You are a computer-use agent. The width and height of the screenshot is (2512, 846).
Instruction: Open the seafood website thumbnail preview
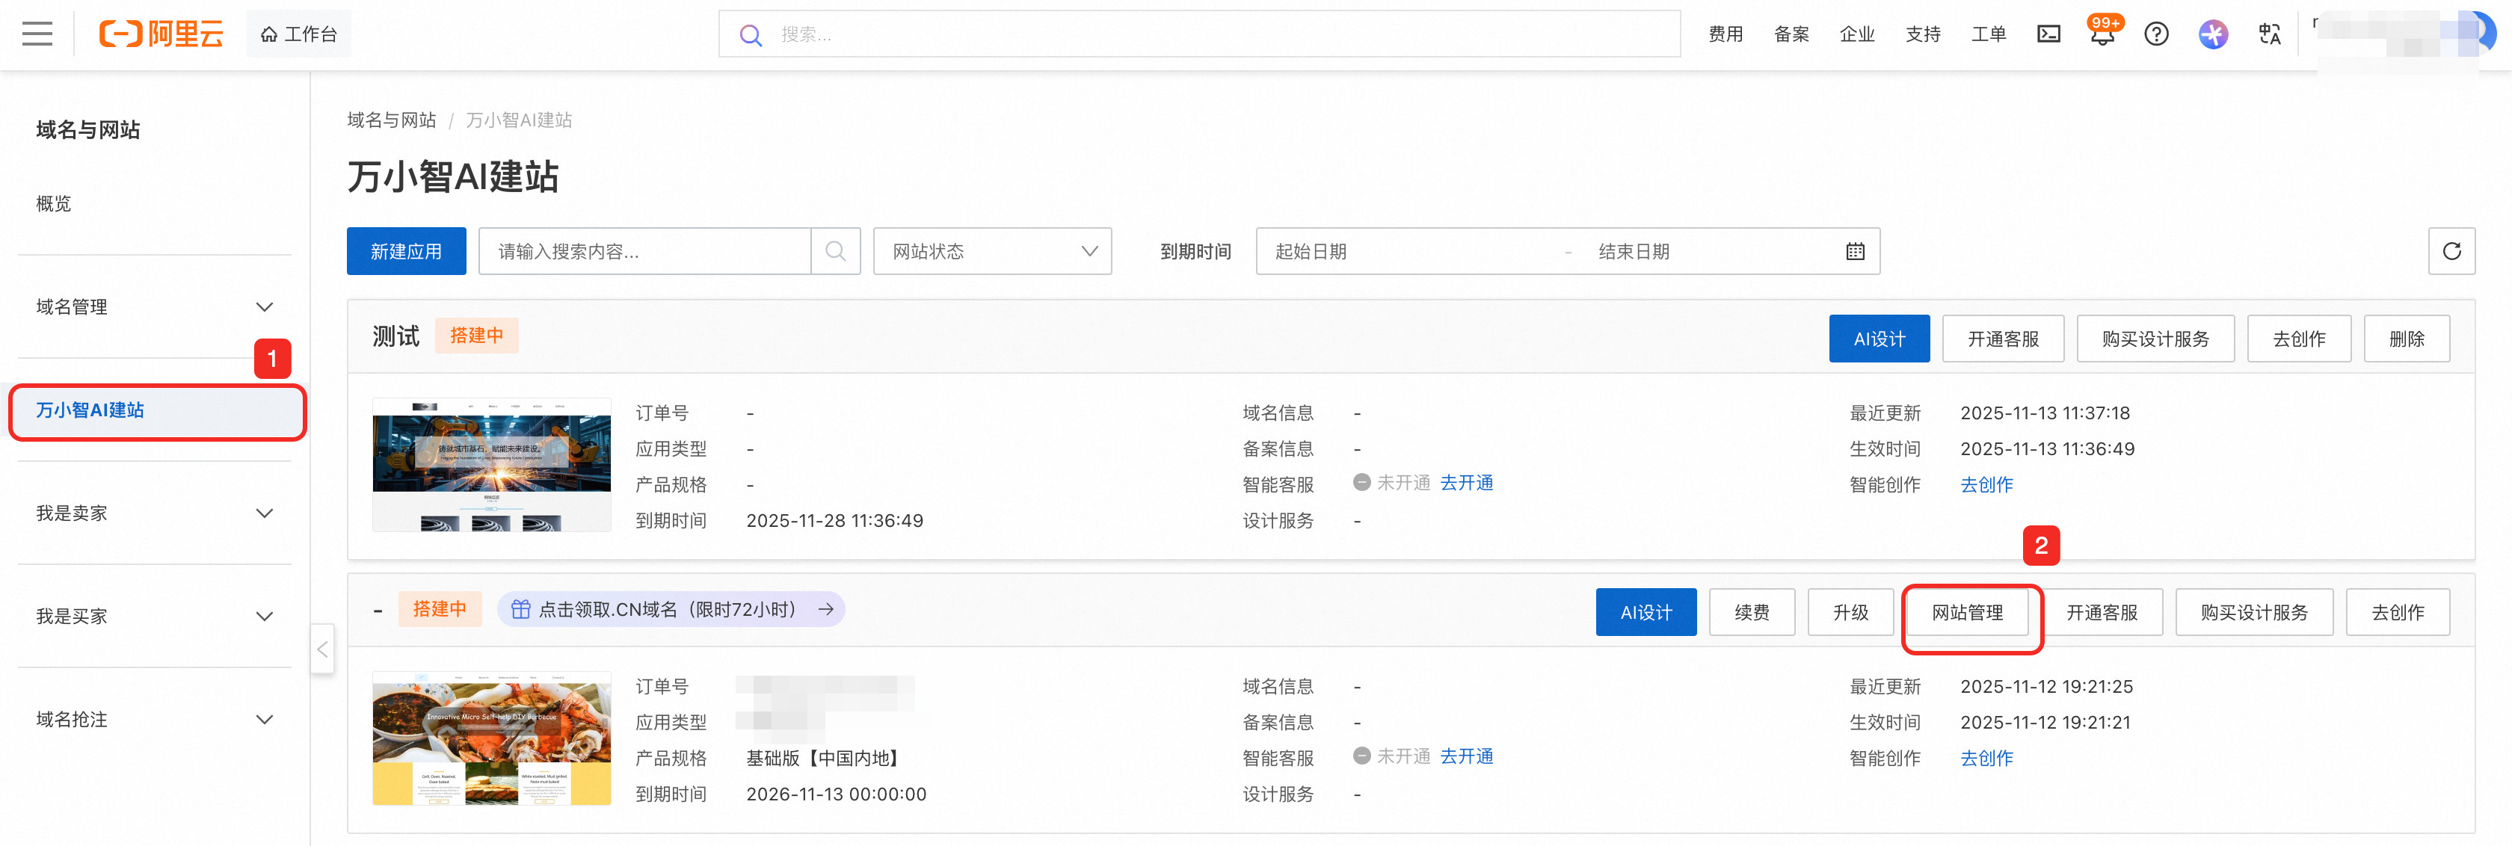coord(491,738)
